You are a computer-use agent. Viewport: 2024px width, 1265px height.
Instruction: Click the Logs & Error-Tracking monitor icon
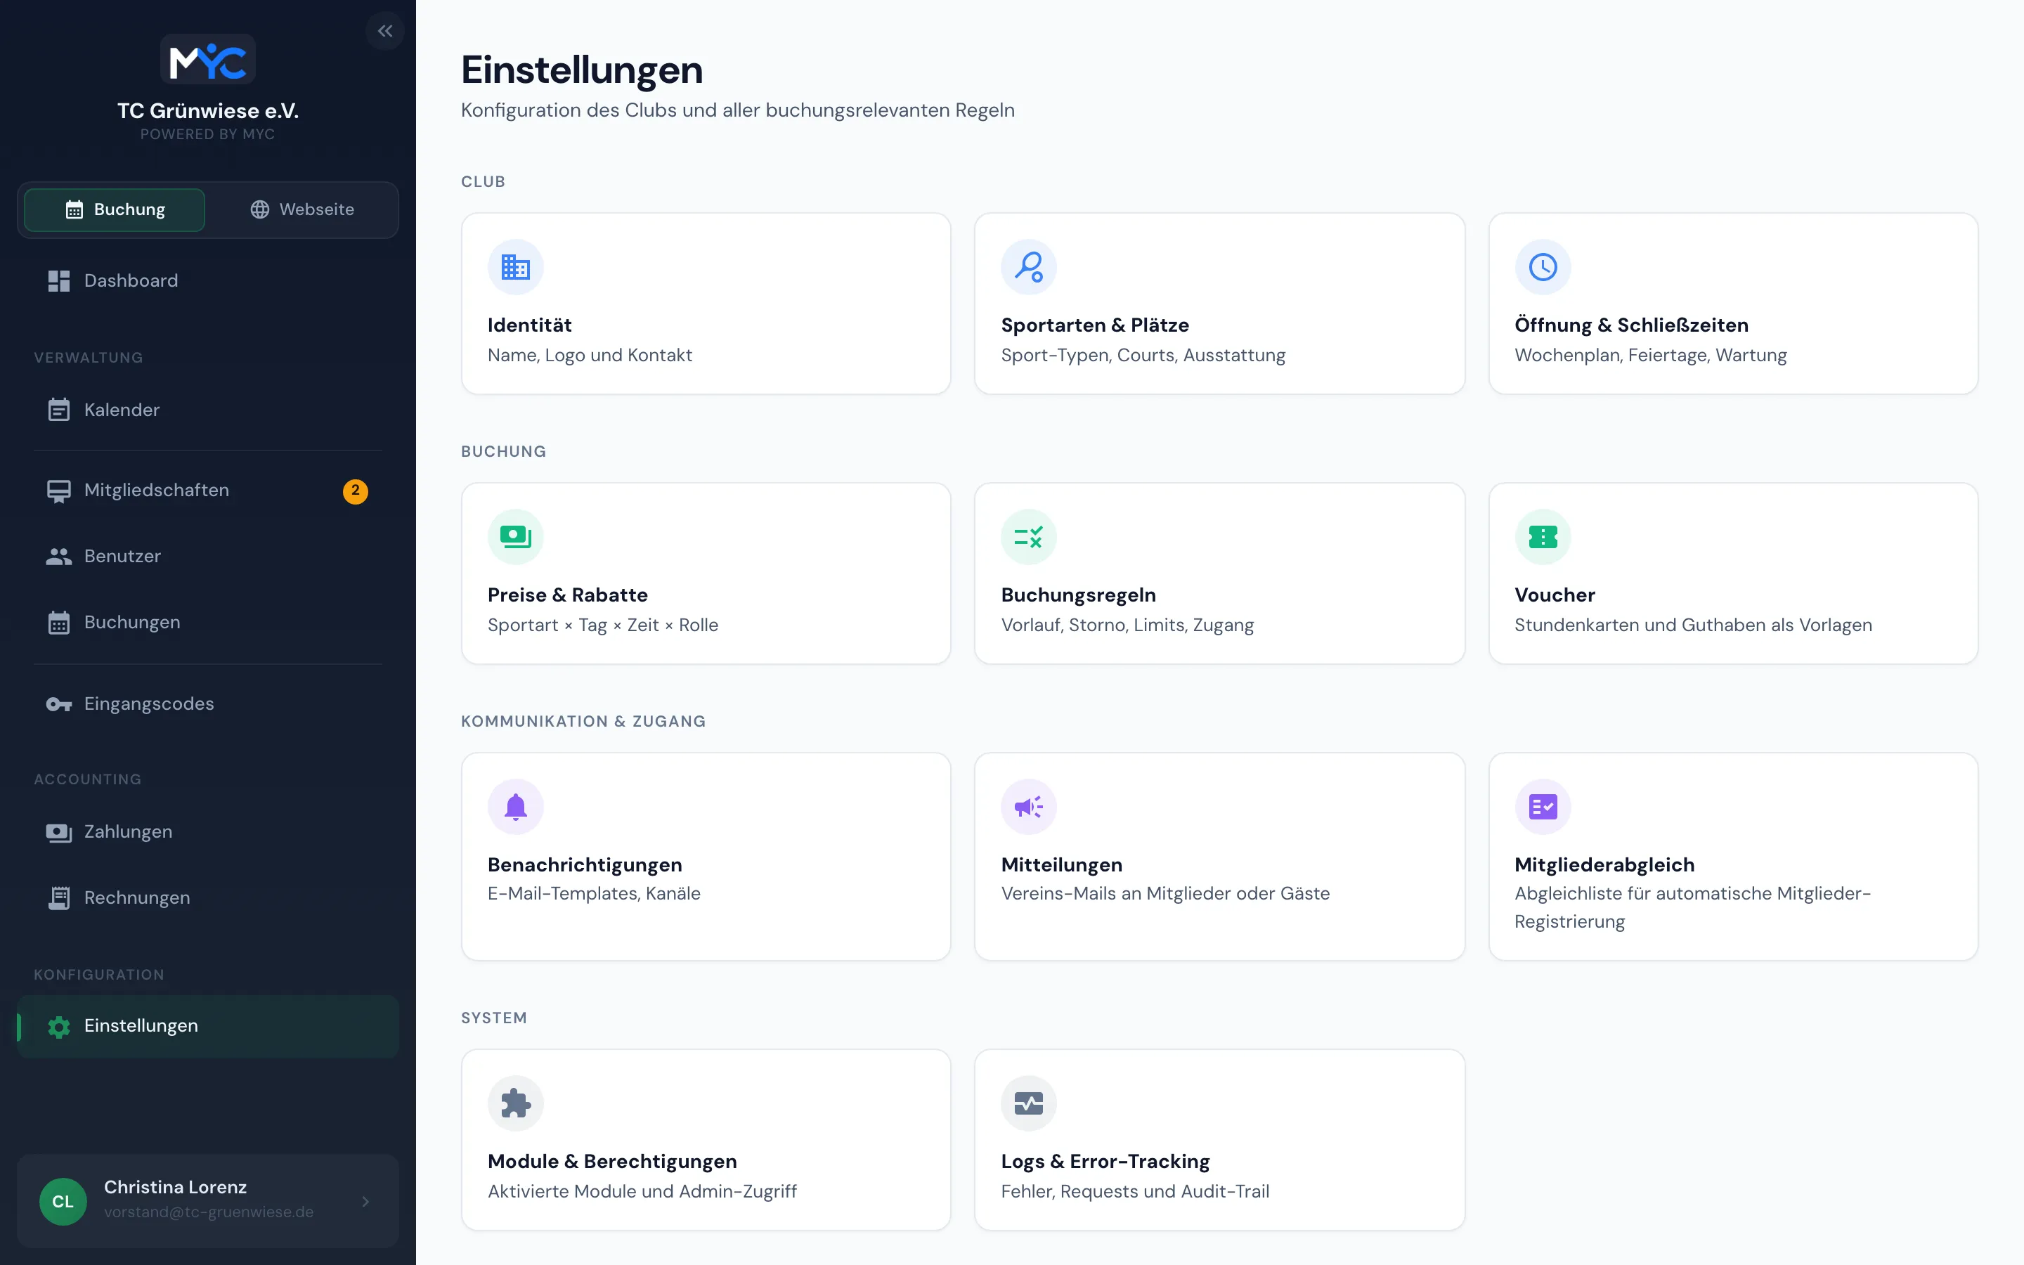[x=1029, y=1103]
